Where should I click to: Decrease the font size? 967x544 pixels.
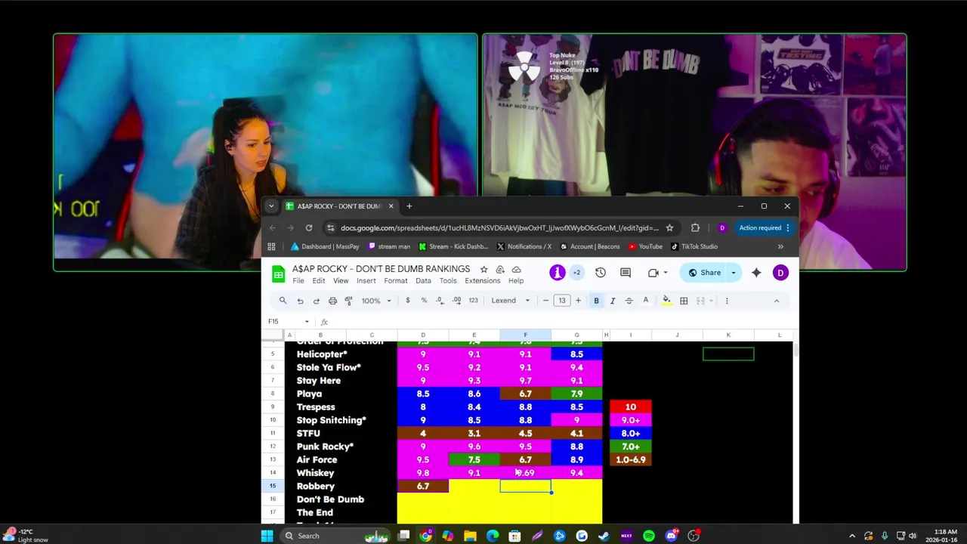[545, 301]
